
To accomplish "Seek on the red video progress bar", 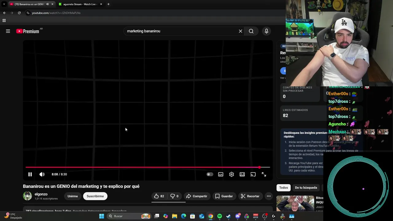I will [x=148, y=167].
